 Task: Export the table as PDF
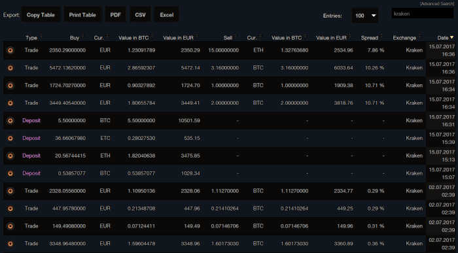115,15
